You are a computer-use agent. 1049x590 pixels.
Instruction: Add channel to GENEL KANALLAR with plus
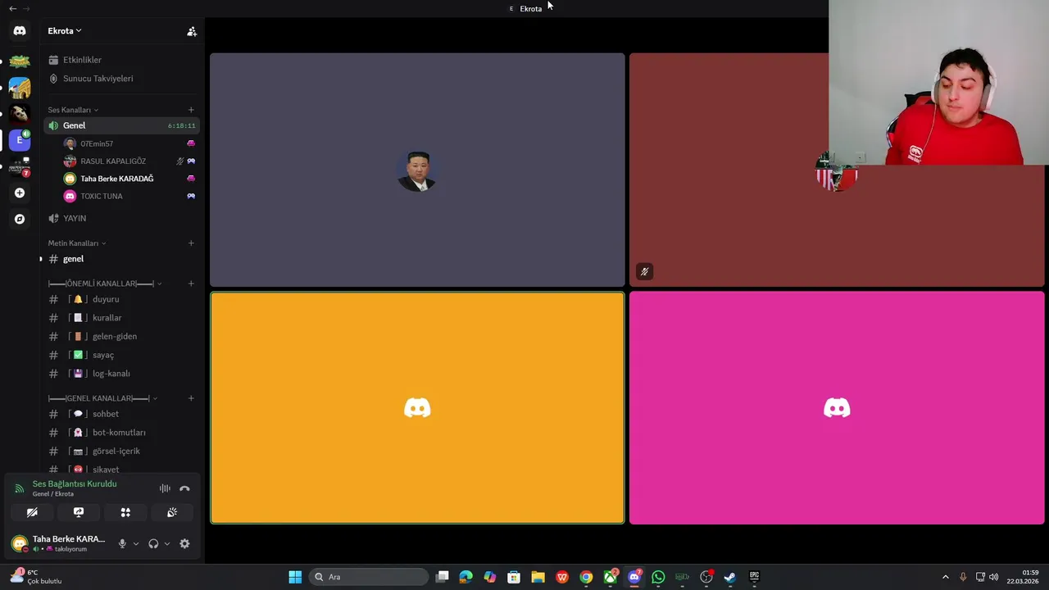tap(191, 398)
